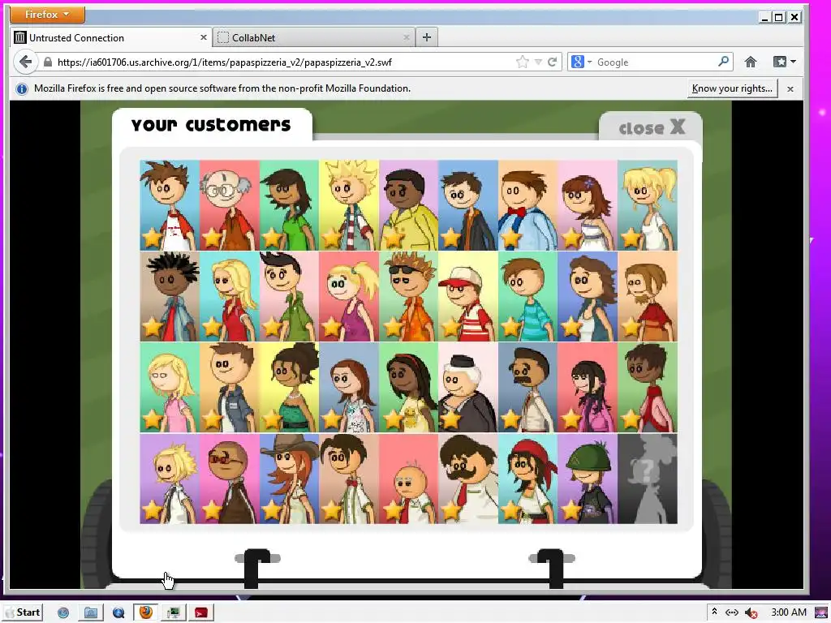This screenshot has width=831, height=623.
Task: Select the brown-haired woman in floral top
Action: [349, 387]
